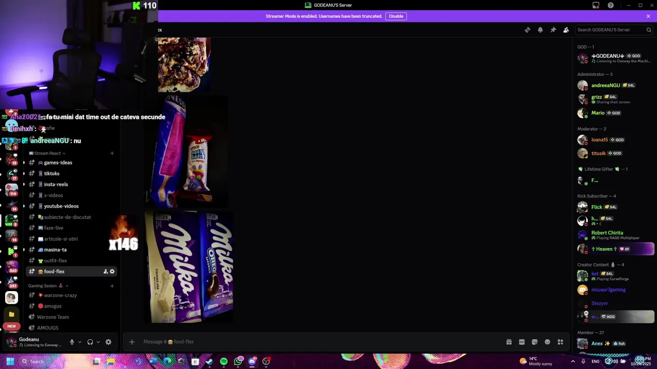Screen dimensions: 657x369
Task: Disable Streamer Mode with the Disable button
Action: (396, 16)
